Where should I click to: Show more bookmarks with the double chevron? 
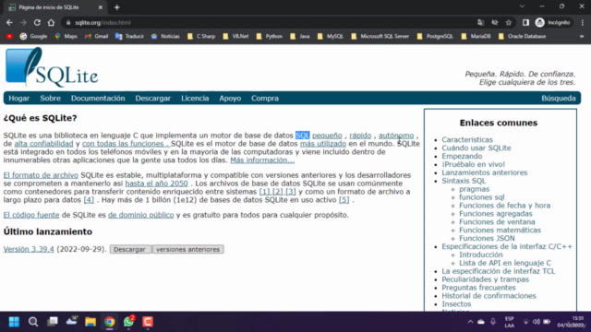(582, 37)
